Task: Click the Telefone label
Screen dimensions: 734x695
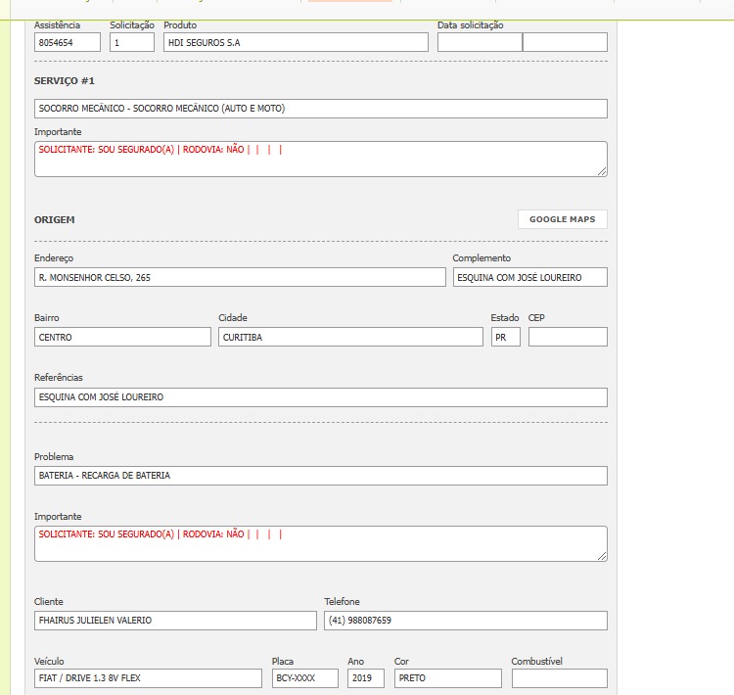Action: pos(342,601)
